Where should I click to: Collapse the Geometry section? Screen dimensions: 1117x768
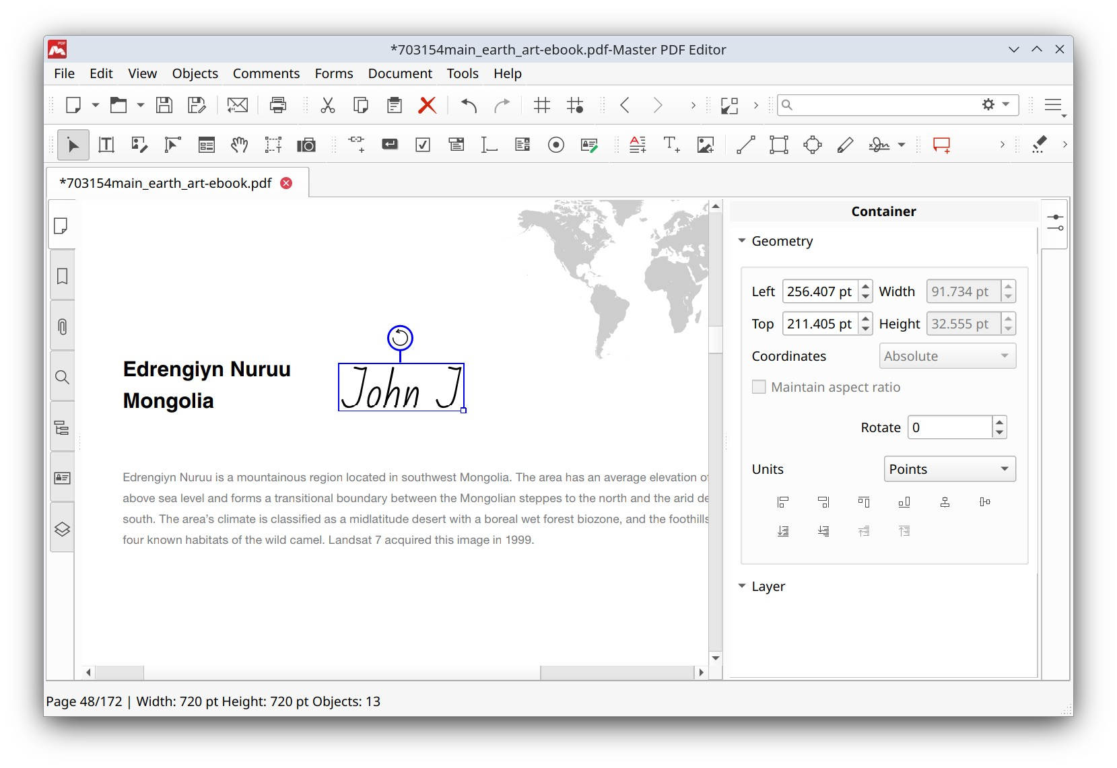tap(742, 240)
